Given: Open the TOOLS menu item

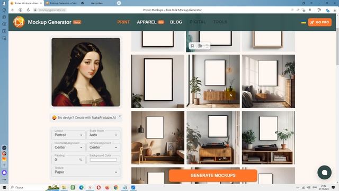Looking at the screenshot, I should click(x=220, y=22).
